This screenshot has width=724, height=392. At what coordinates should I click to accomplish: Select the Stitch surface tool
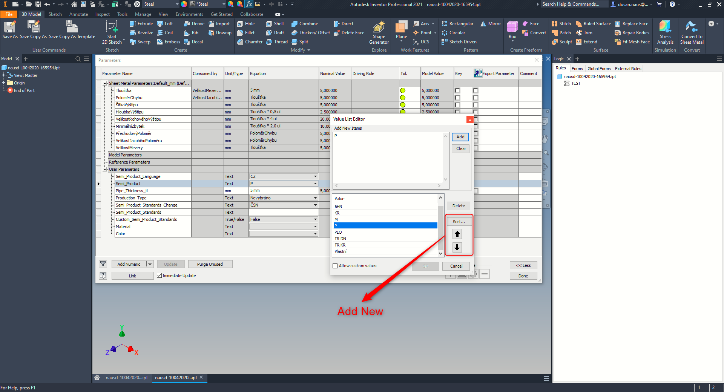pos(561,23)
